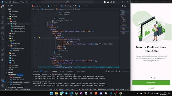
Task: Open the Run and Debug view
Action: (x=3, y=22)
